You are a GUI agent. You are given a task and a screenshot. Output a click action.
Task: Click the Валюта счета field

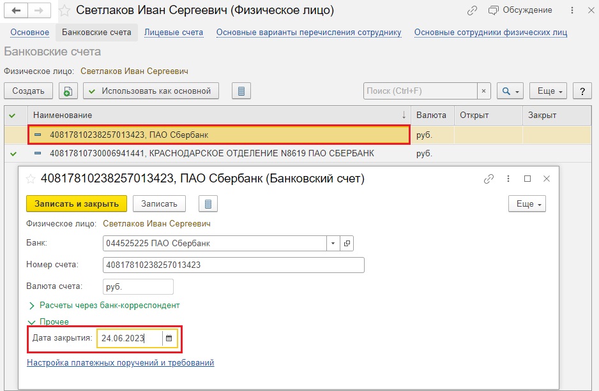(138, 286)
